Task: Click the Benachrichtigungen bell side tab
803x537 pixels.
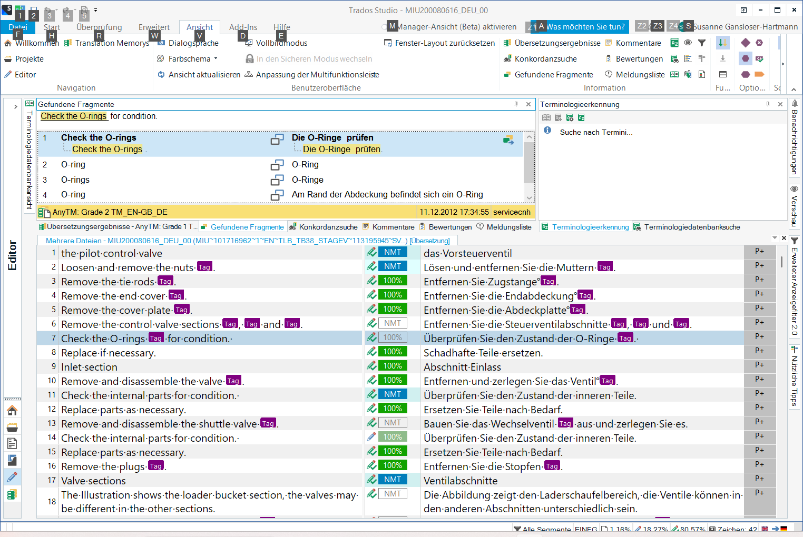Action: [795, 138]
